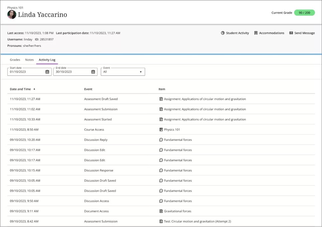Viewport: 322px width, 227px height.
Task: Click discussion icon in the 10:15 AM row
Action: (x=161, y=170)
